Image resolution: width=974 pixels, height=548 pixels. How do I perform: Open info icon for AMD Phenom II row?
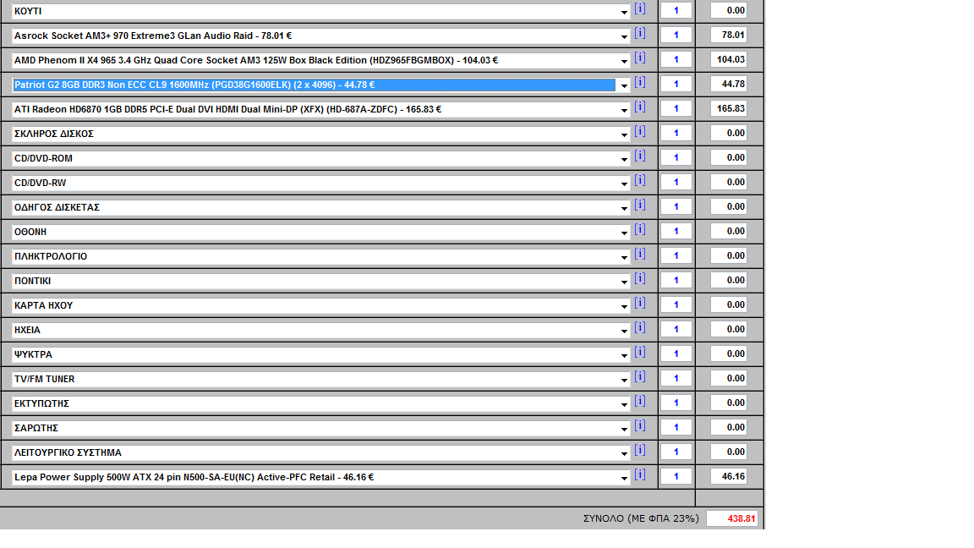640,58
